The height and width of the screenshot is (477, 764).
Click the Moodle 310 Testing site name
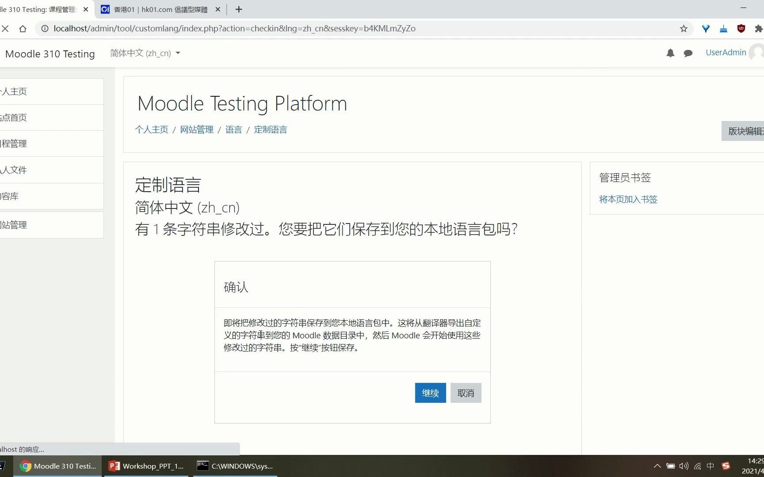(x=50, y=54)
